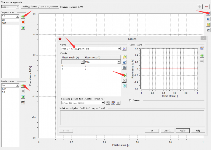Click the Flow stress (Y) column header

102,57
